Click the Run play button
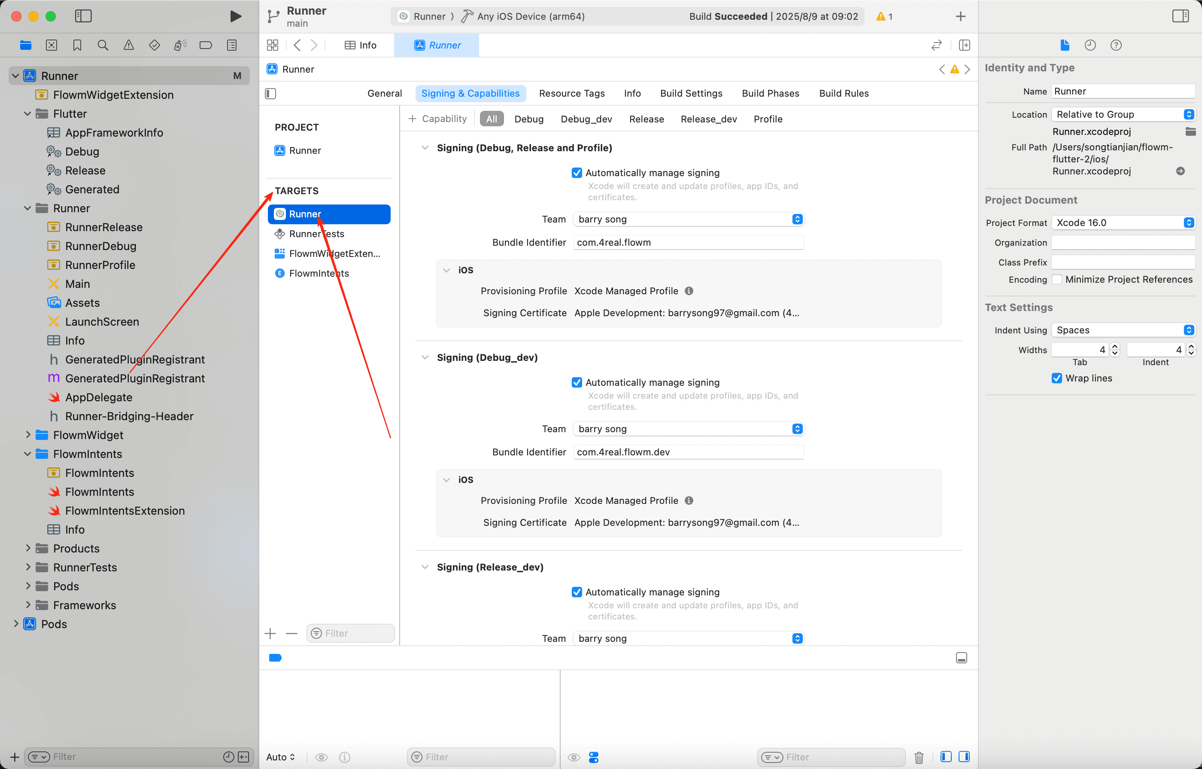This screenshot has width=1202, height=769. [x=236, y=16]
